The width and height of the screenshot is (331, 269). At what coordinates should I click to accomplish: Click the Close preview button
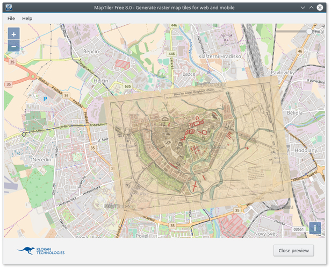[293, 251]
